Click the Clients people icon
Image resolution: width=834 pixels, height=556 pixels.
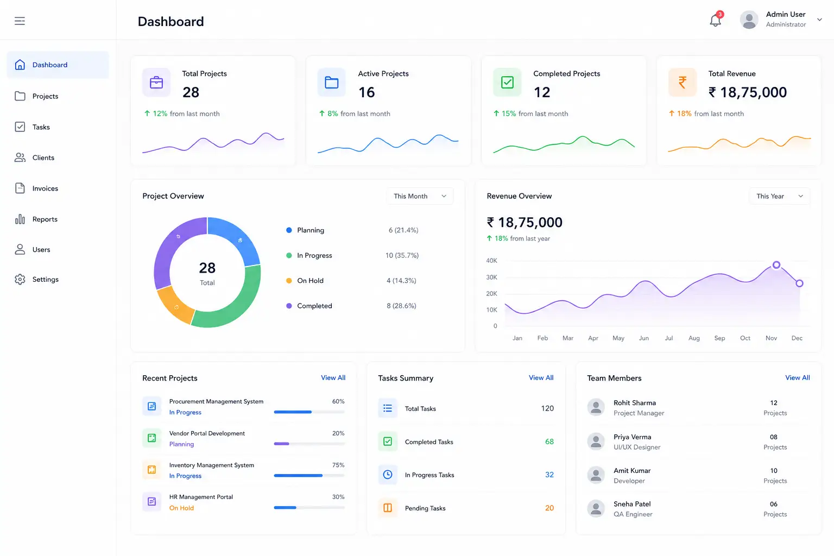click(20, 157)
